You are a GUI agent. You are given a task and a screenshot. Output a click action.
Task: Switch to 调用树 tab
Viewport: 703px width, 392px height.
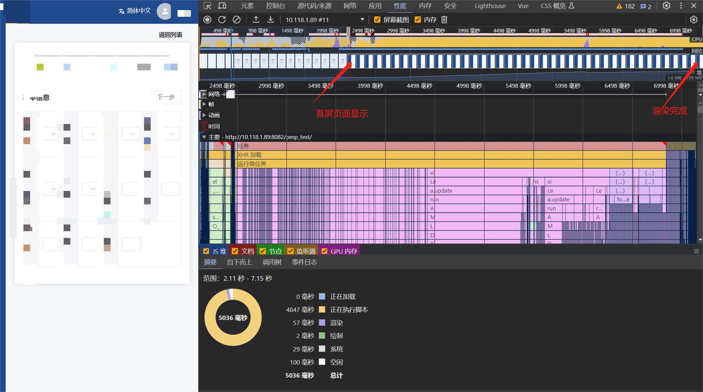[272, 262]
